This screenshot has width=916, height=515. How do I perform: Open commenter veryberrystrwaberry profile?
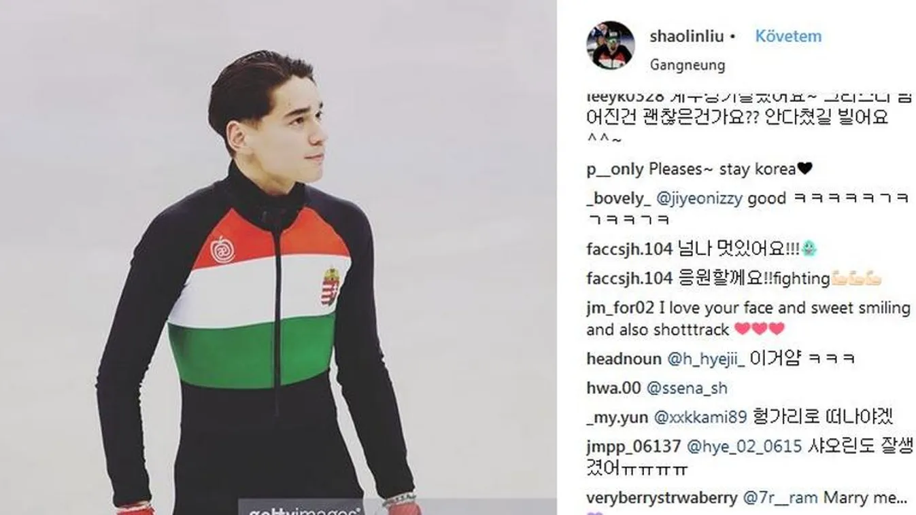click(x=662, y=497)
